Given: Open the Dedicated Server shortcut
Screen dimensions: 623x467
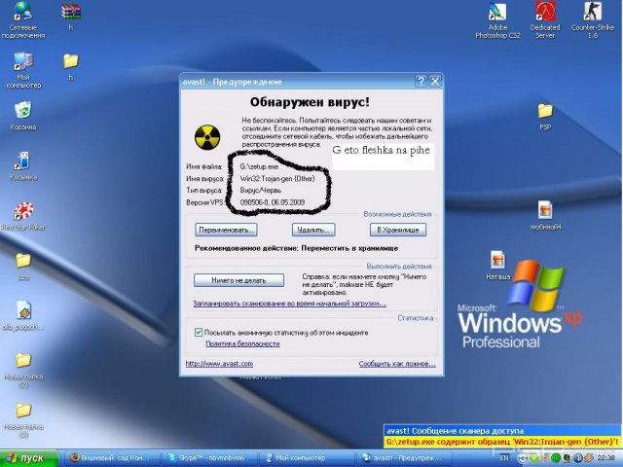Looking at the screenshot, I should coord(545,13).
